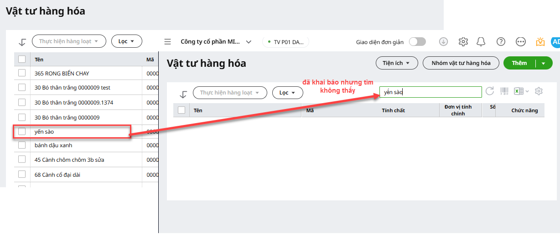Tick the checkbox for yến sào row
Image resolution: width=560 pixels, height=234 pixels.
coord(22,132)
